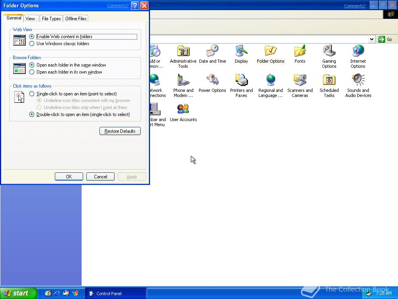Open Printers and Faxes icon

pos(241,86)
